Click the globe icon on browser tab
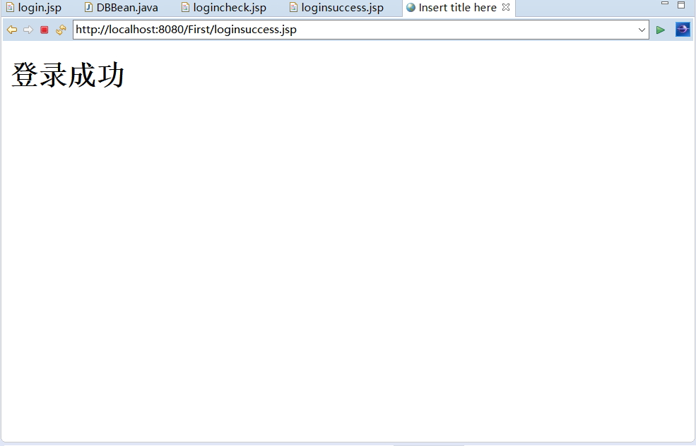 tap(411, 8)
